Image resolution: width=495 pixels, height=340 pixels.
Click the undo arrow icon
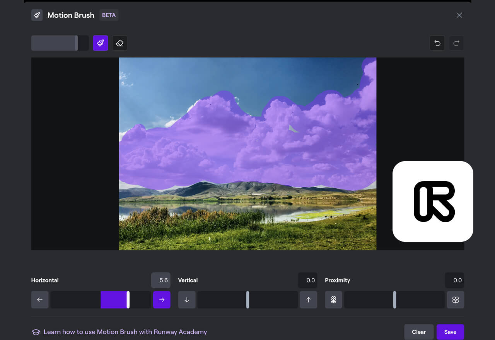[x=437, y=43]
